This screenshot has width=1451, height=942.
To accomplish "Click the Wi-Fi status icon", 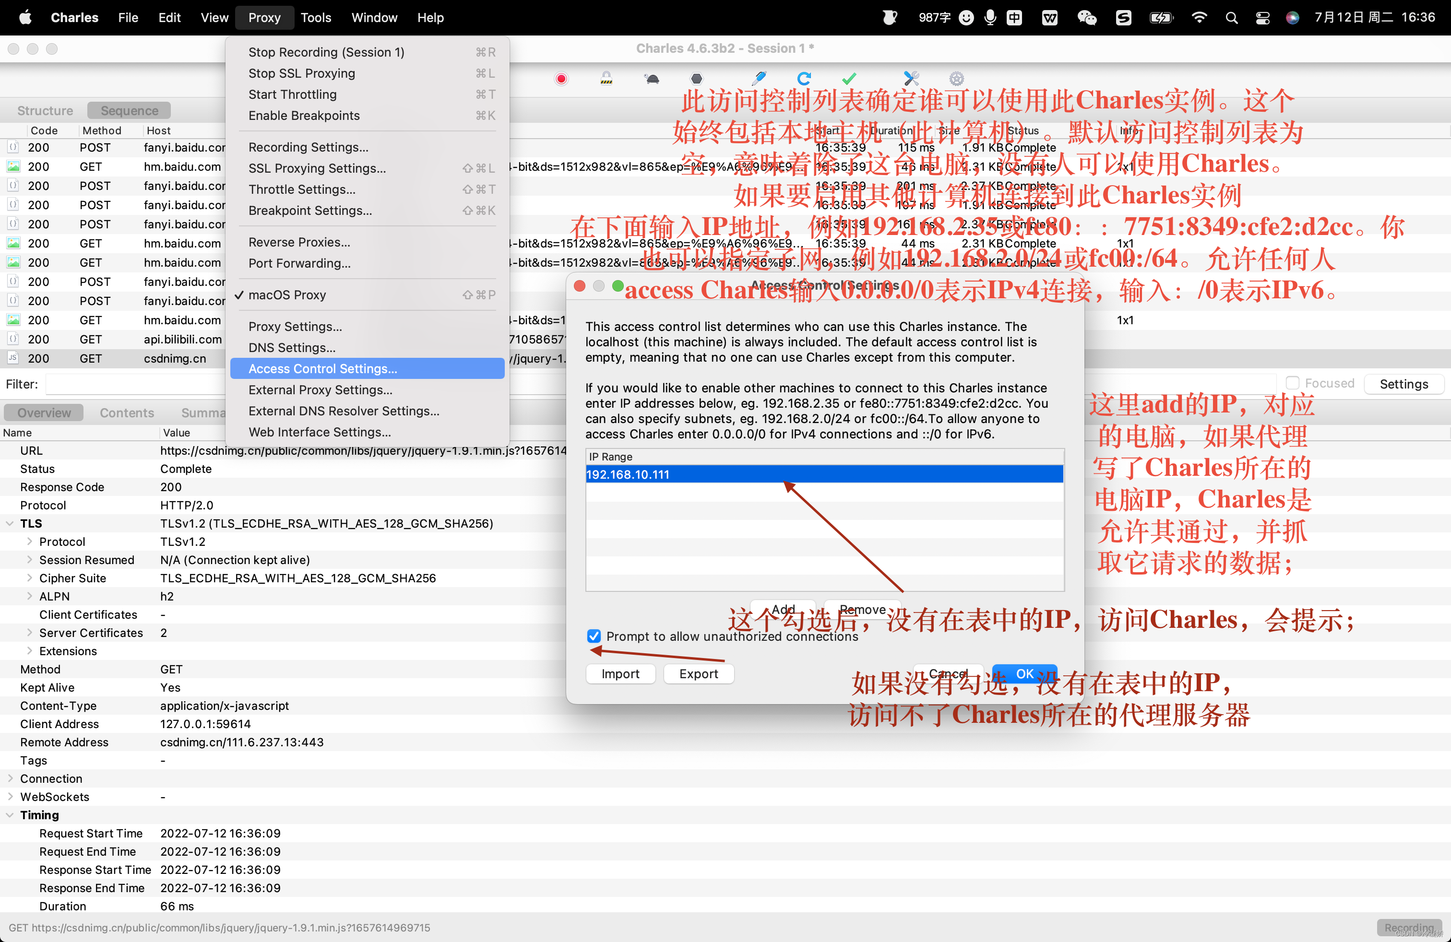I will [1199, 18].
